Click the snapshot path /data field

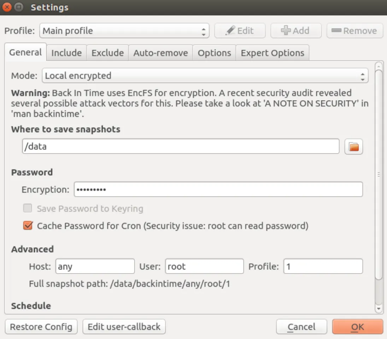(x=180, y=146)
